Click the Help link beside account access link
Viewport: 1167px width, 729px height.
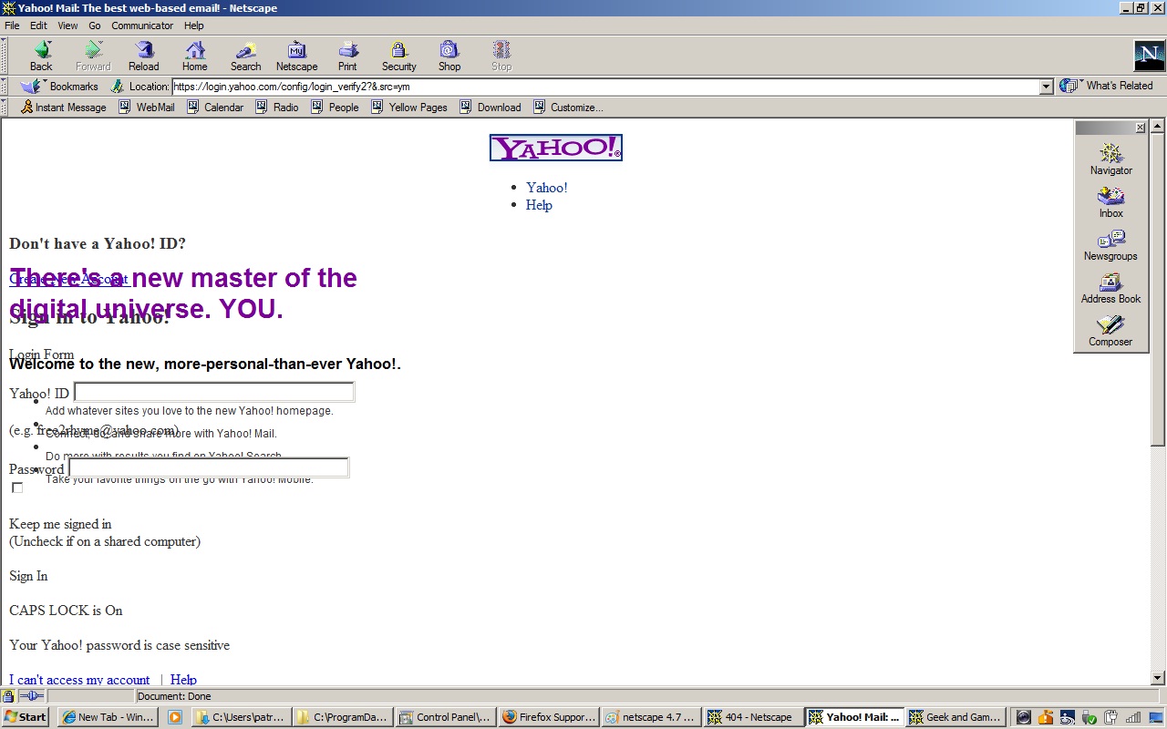(183, 680)
